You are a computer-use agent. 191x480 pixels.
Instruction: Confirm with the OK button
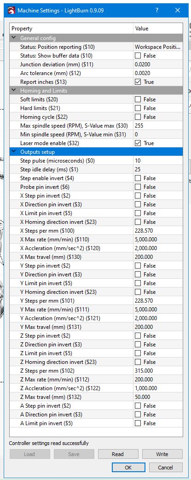click(x=128, y=468)
